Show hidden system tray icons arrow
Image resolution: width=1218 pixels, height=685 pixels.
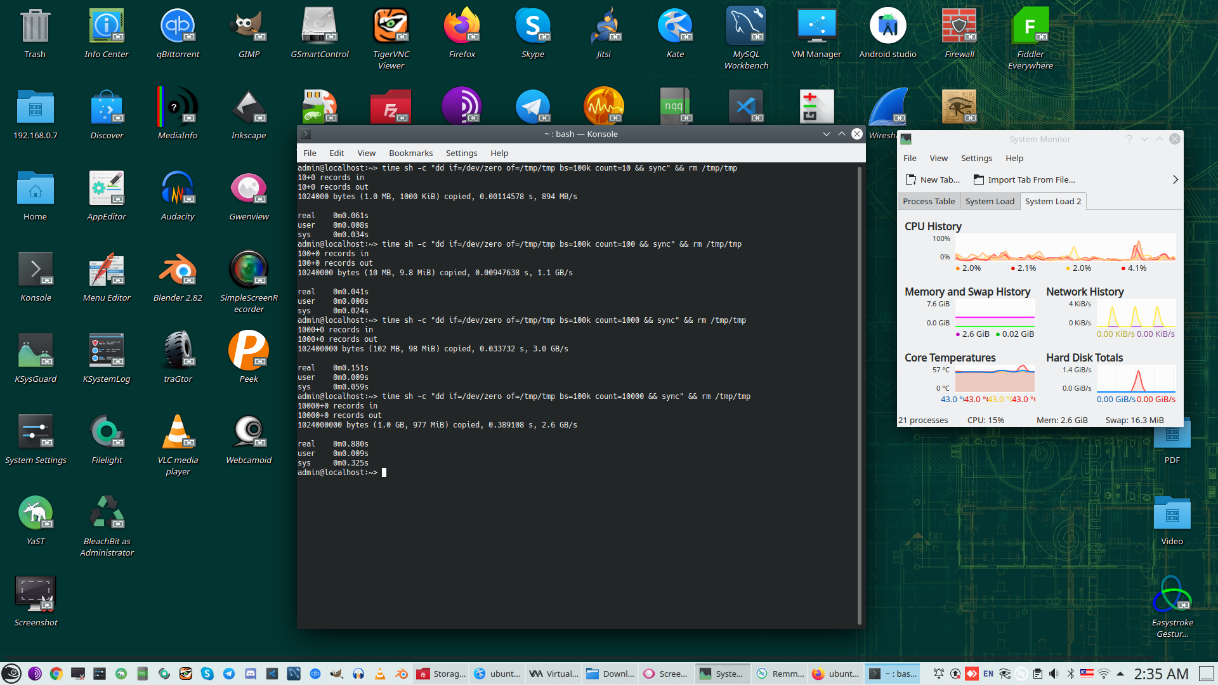1120,674
